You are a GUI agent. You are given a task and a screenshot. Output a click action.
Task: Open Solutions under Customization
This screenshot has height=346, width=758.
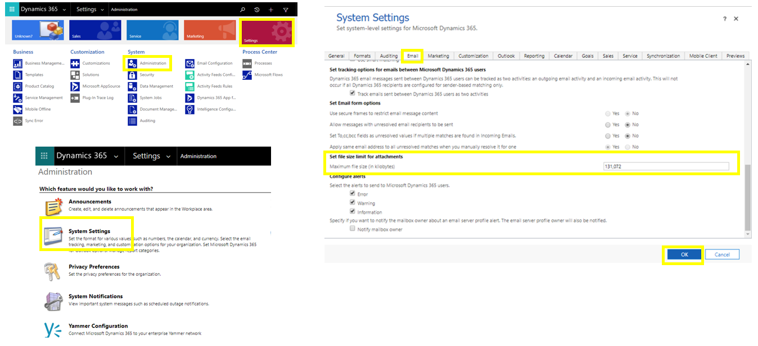85,75
